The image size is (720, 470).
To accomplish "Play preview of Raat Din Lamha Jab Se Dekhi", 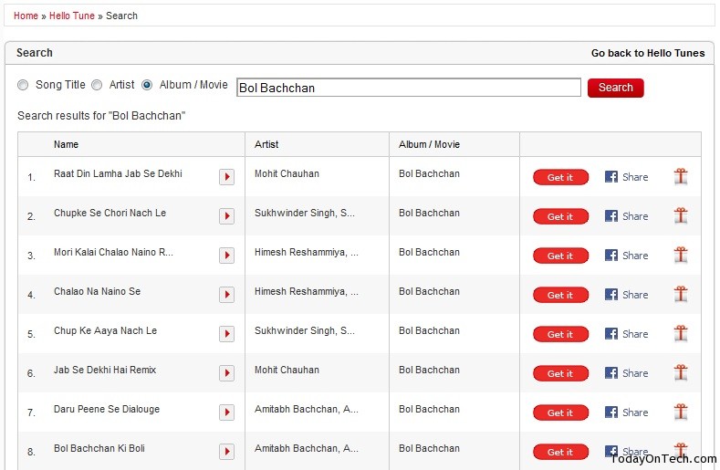I will [227, 177].
